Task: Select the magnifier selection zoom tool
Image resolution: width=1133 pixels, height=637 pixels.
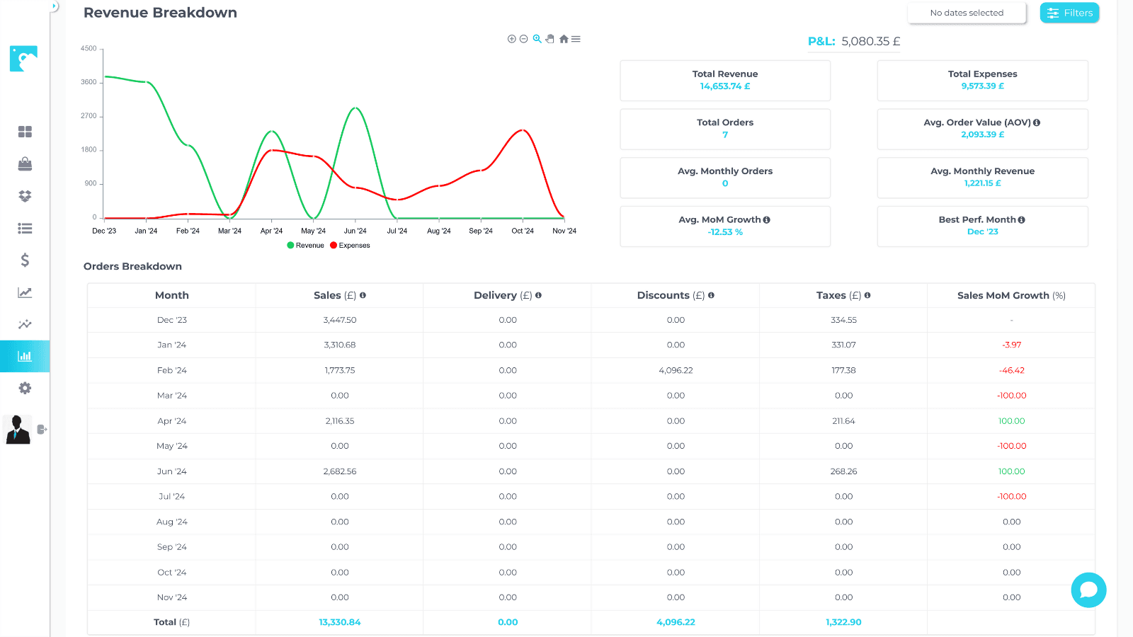Action: [x=537, y=39]
